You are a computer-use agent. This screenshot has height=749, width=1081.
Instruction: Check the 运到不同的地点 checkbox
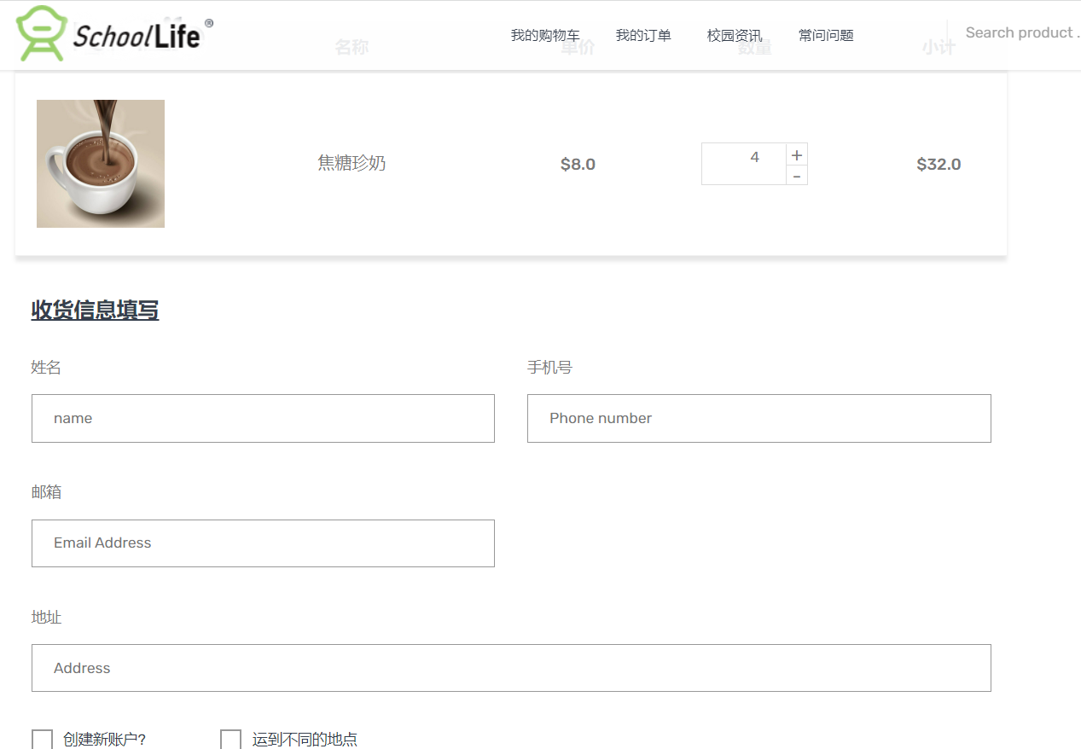coord(230,739)
